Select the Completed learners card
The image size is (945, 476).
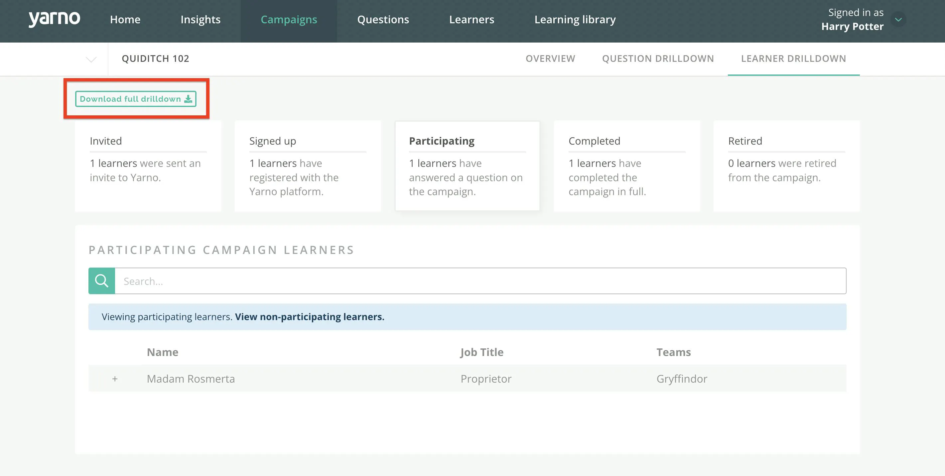coord(627,166)
